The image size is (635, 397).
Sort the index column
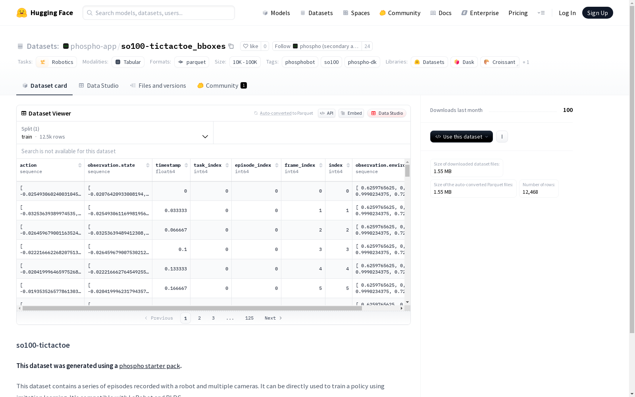[348, 165]
